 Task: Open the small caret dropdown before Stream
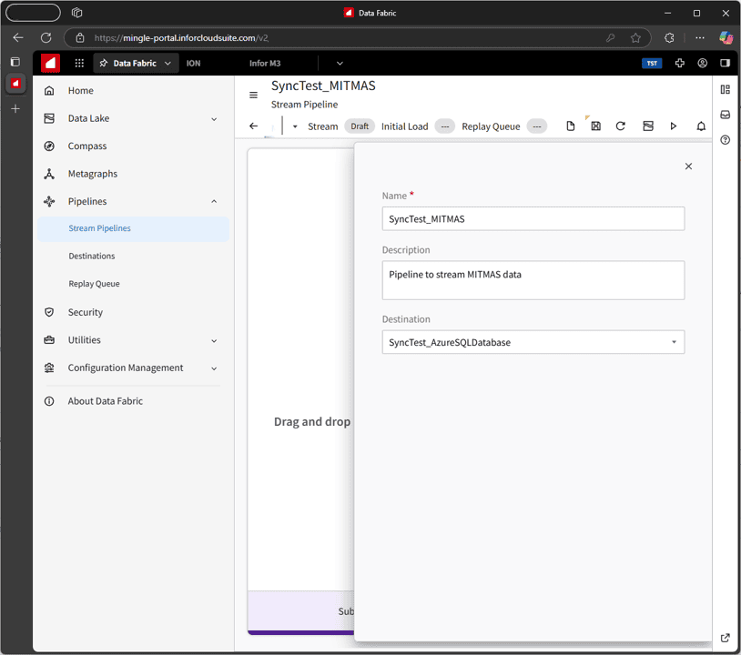point(295,126)
